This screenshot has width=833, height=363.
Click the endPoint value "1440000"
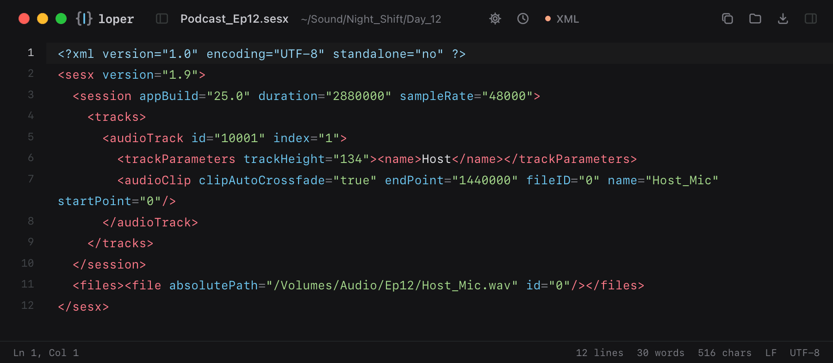[485, 180]
